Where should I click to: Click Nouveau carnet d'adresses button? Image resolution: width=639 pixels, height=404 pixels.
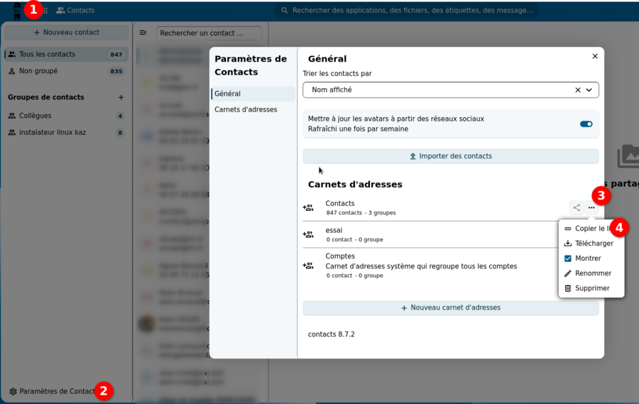click(451, 307)
